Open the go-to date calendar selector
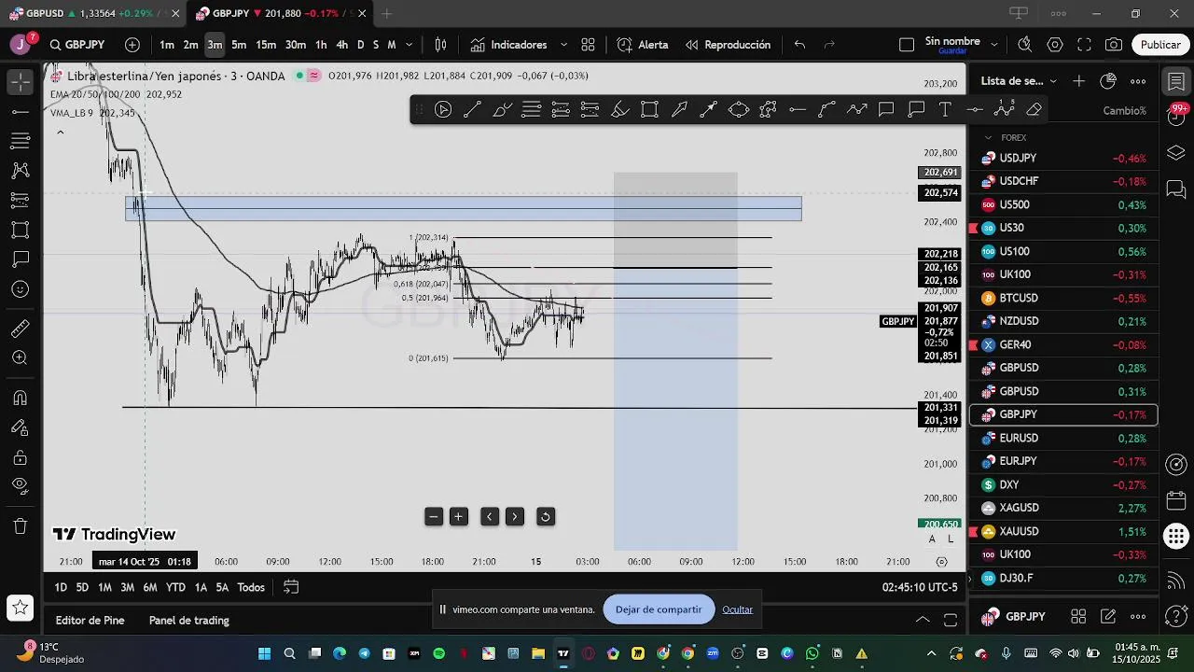 pos(291,587)
